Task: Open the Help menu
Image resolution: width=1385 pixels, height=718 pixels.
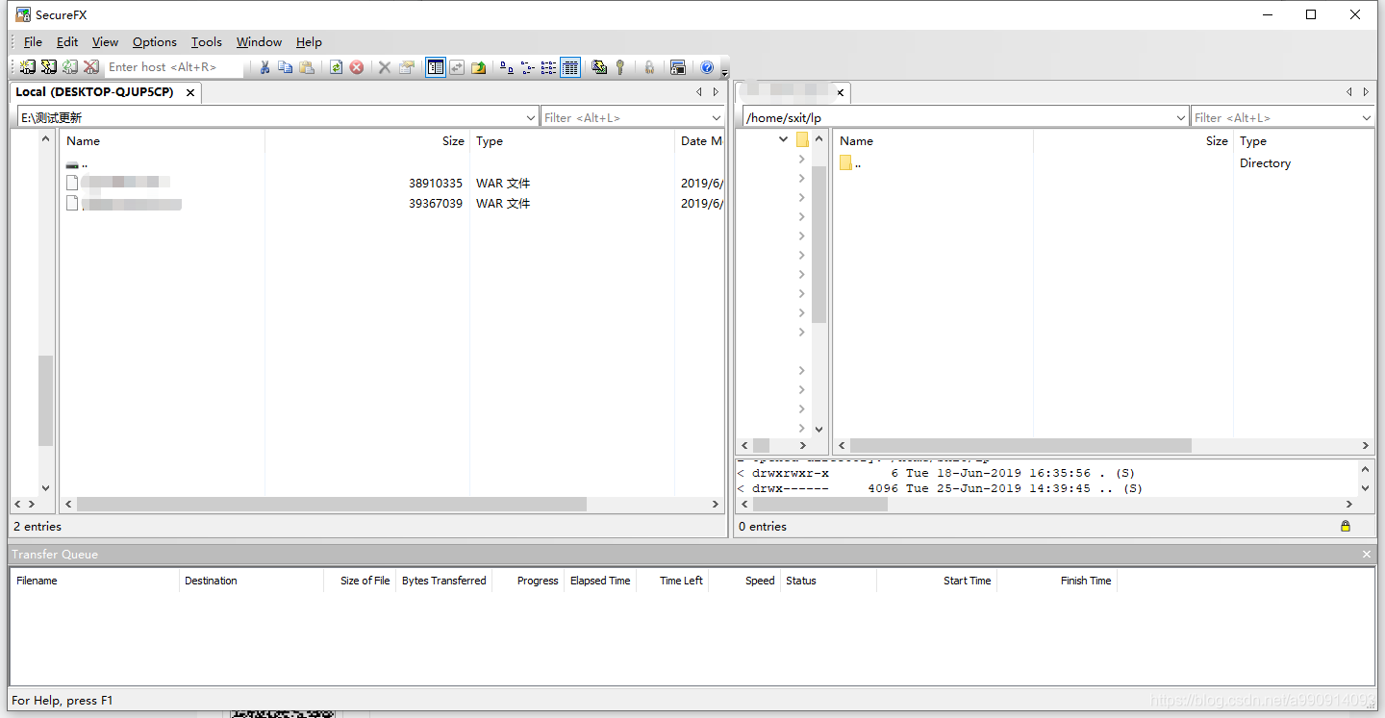Action: [x=309, y=42]
